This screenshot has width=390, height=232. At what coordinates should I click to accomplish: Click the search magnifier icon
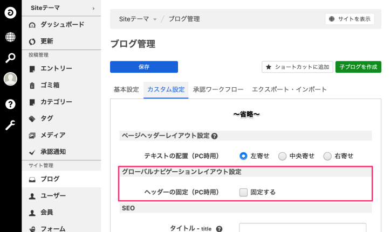(x=10, y=58)
